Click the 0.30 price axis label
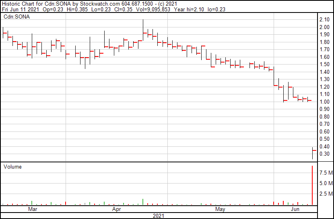The image size is (334, 219). point(324,154)
